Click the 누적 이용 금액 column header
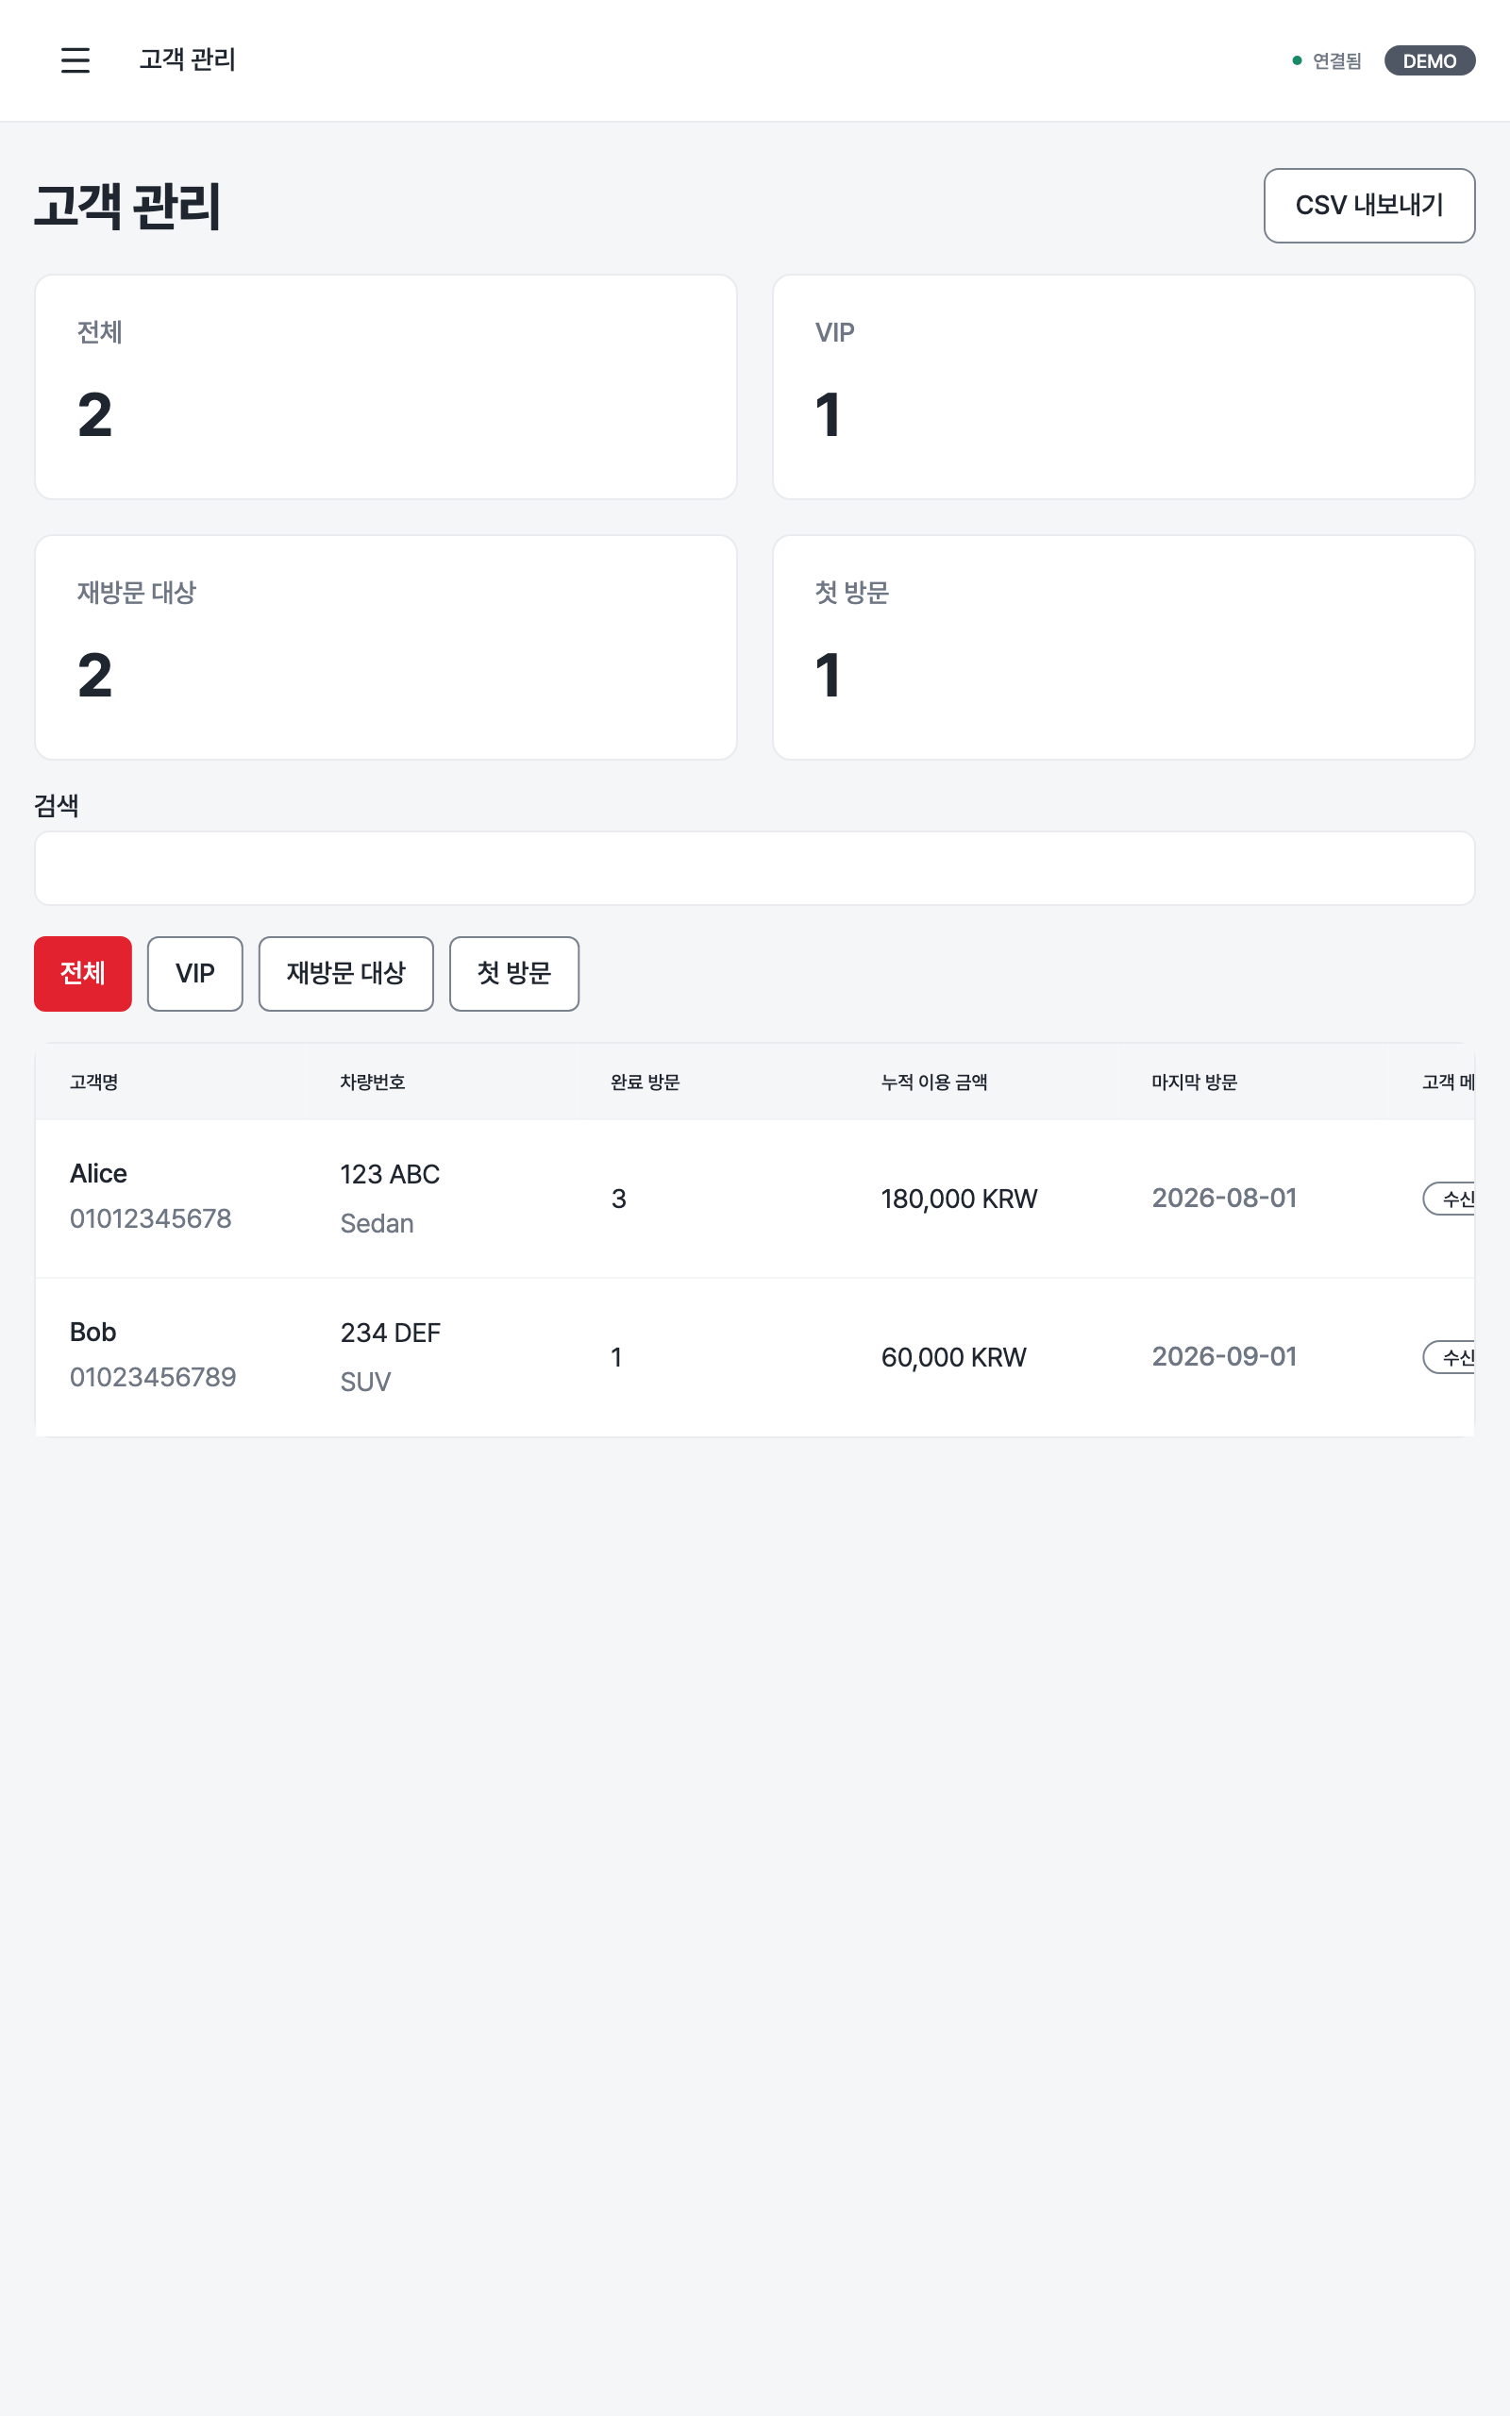 pos(933,1082)
